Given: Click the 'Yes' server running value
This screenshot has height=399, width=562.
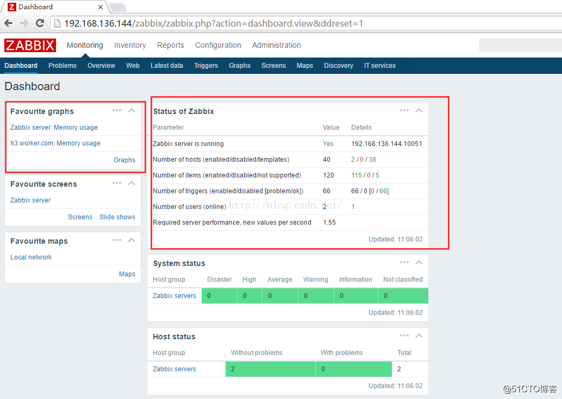Looking at the screenshot, I should (328, 143).
